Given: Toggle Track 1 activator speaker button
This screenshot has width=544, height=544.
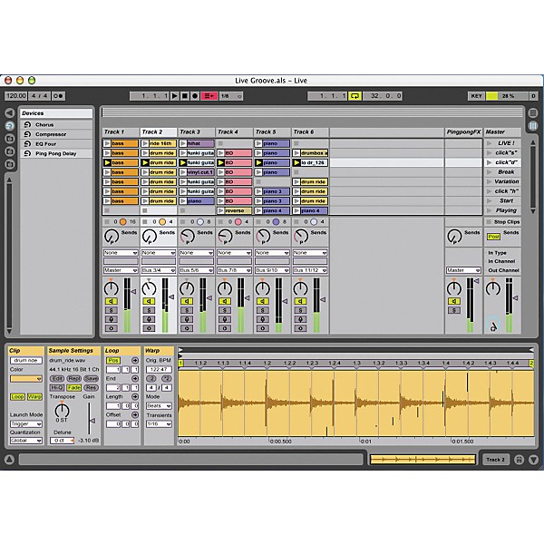Looking at the screenshot, I should click(111, 301).
